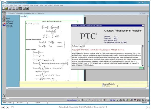Click the previous screenshot arrow button
This screenshot has height=110, width=151.
[3, 107]
